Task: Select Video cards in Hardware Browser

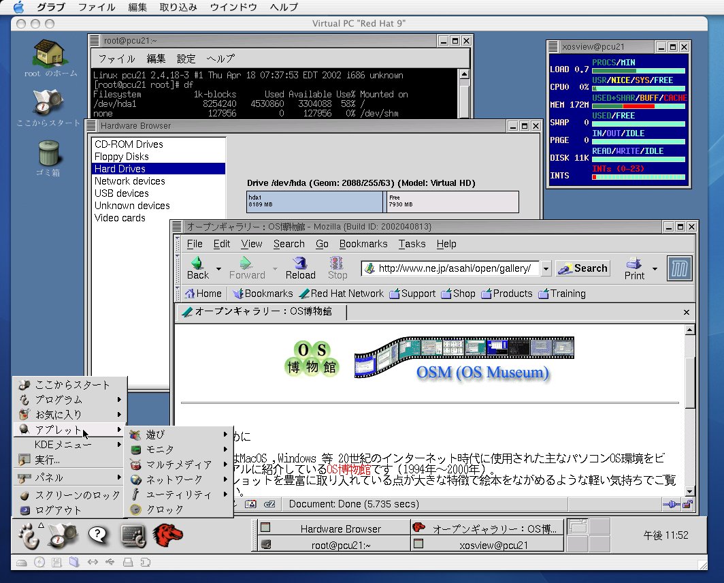Action: coord(159,218)
